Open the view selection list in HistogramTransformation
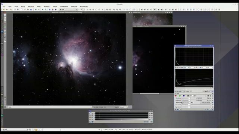 194,93
